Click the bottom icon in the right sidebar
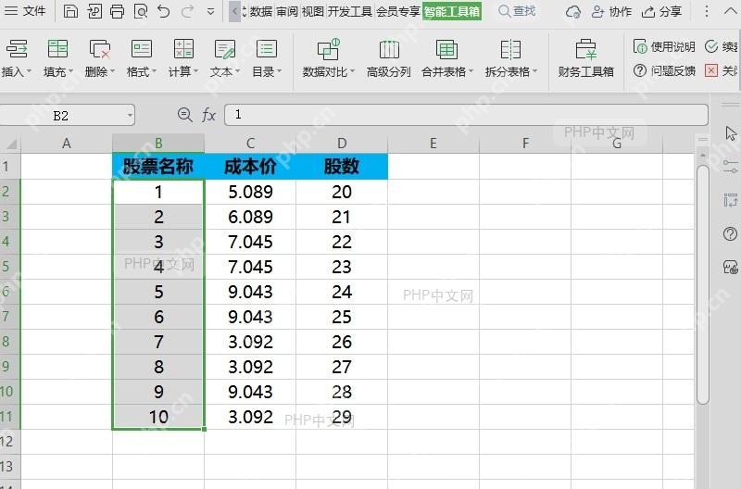 coord(730,268)
